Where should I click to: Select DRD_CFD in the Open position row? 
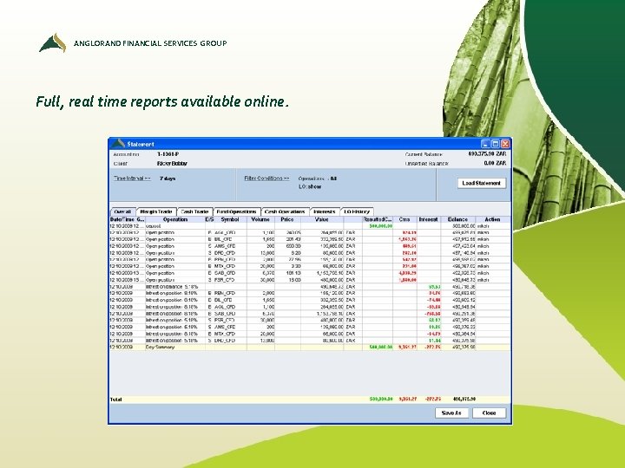pyautogui.click(x=225, y=253)
